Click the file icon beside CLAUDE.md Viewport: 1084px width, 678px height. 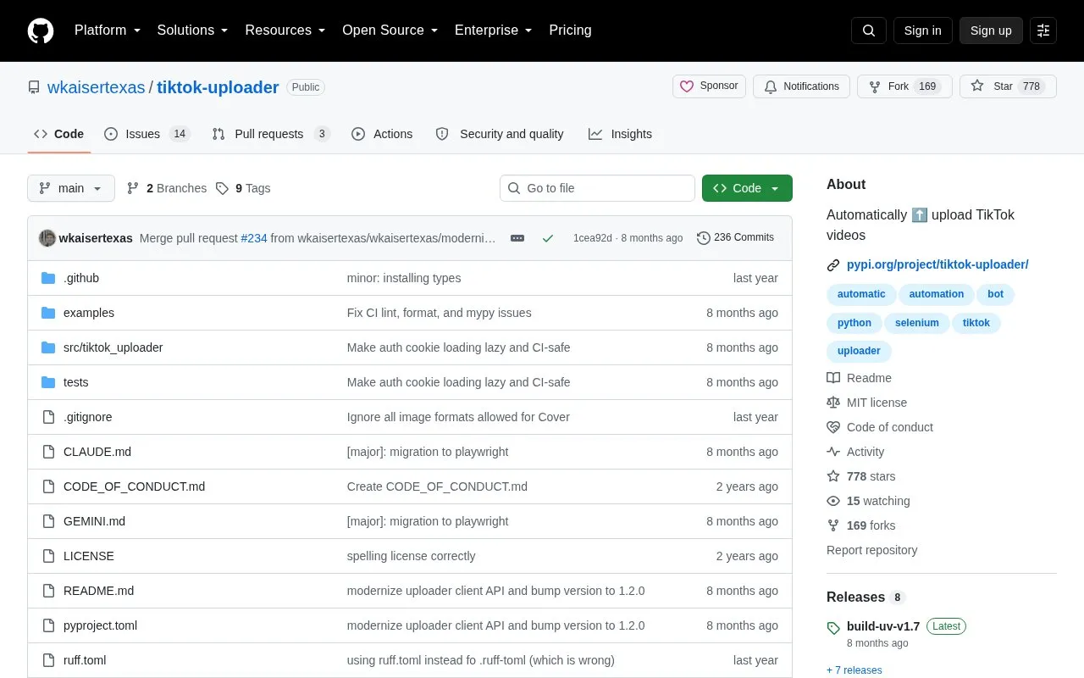click(48, 452)
